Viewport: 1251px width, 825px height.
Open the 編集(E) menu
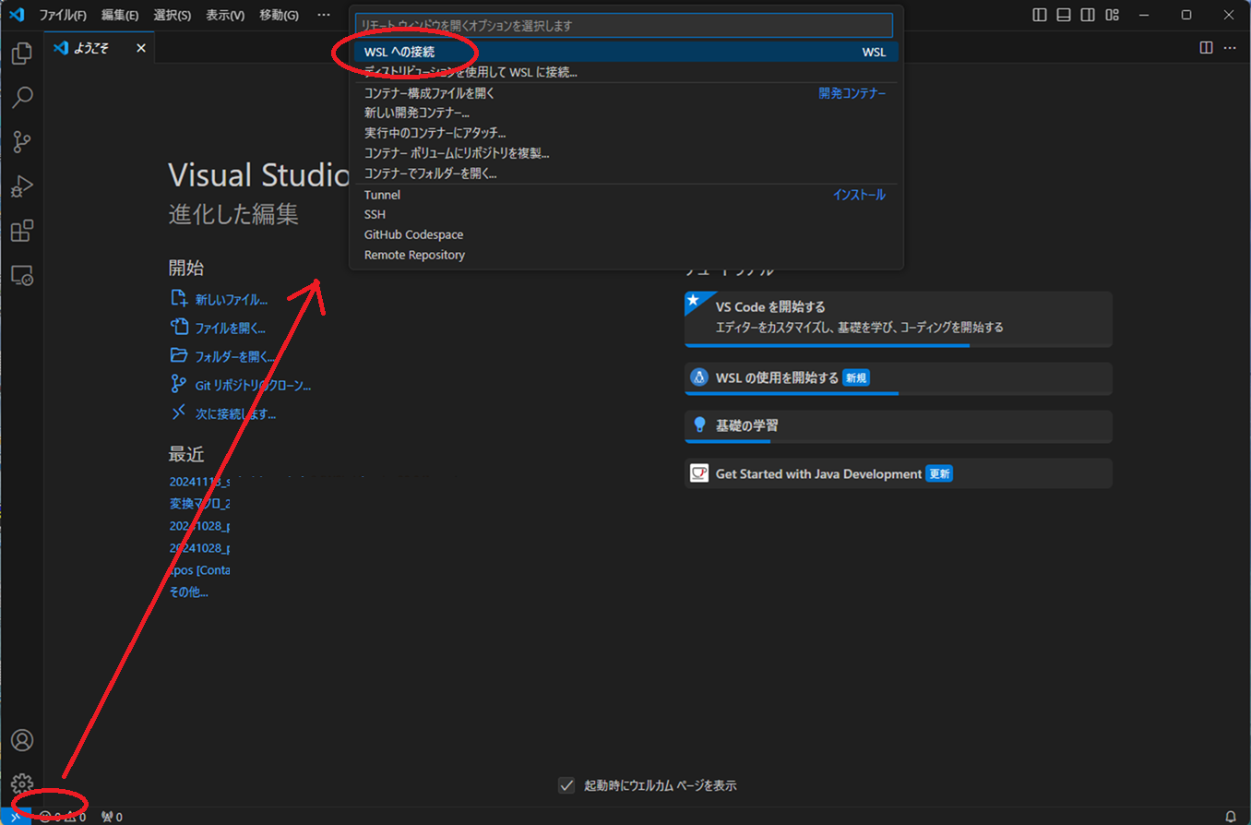click(120, 15)
